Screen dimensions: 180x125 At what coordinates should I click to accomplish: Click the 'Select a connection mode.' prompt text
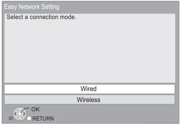[42, 17]
